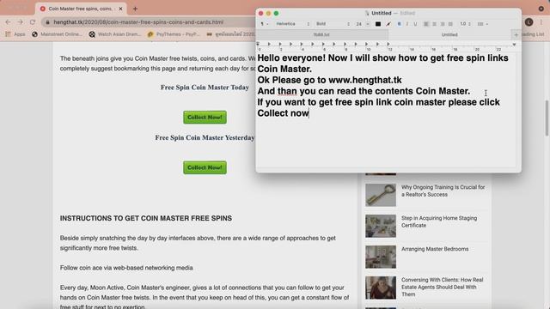The width and height of the screenshot is (550, 309).
Task: Click the browser page vertical scrollbar
Action: 547,118
